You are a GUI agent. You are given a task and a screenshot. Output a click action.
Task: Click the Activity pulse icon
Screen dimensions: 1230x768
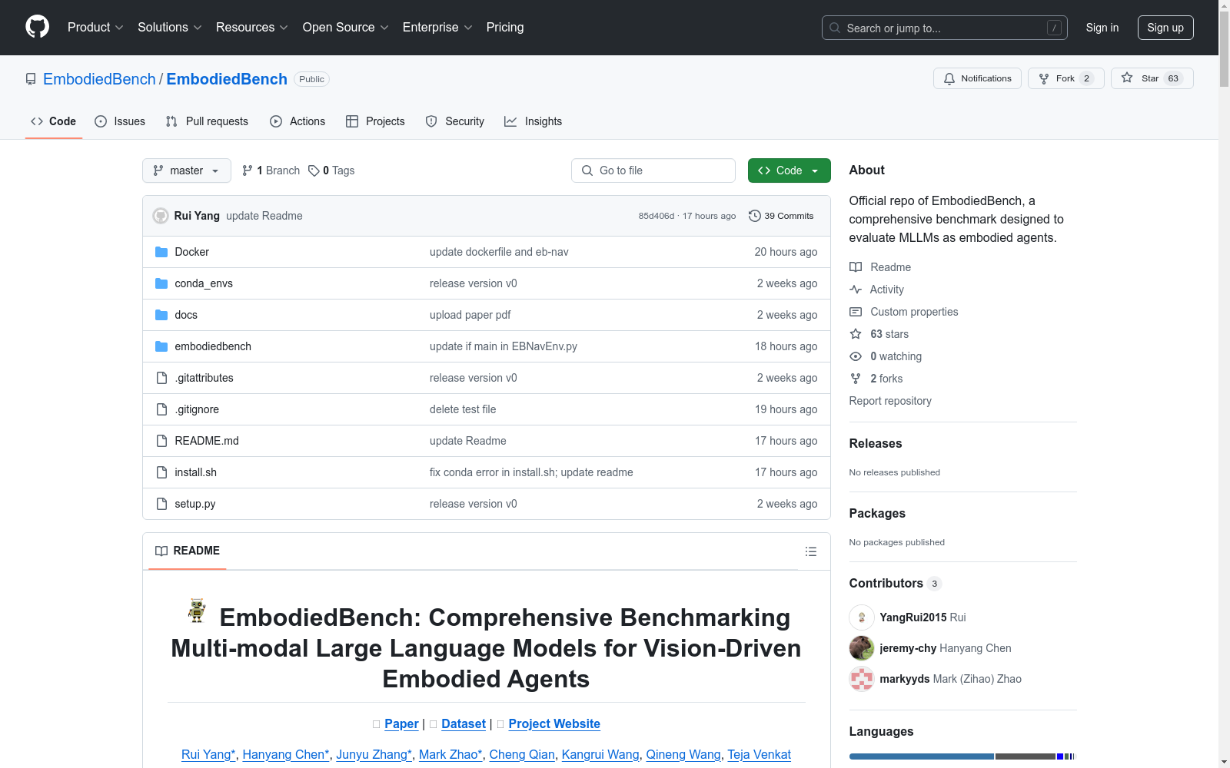856,290
